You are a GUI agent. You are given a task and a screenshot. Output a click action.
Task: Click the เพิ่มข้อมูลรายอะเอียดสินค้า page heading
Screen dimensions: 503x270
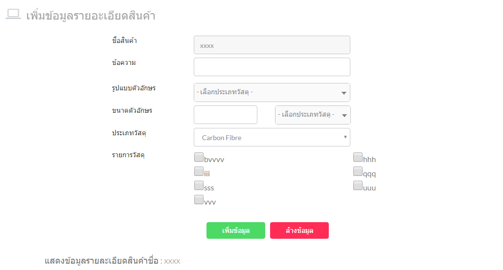pyautogui.click(x=91, y=16)
